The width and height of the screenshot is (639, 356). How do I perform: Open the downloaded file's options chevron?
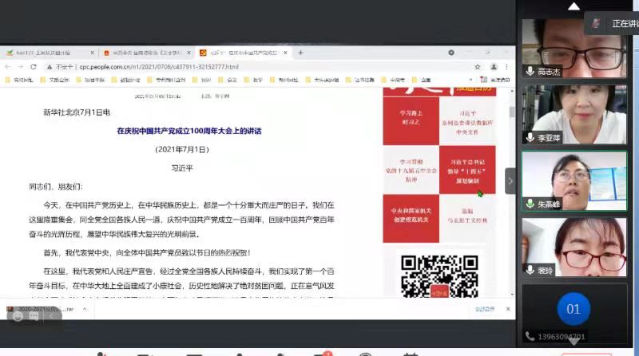(x=85, y=309)
